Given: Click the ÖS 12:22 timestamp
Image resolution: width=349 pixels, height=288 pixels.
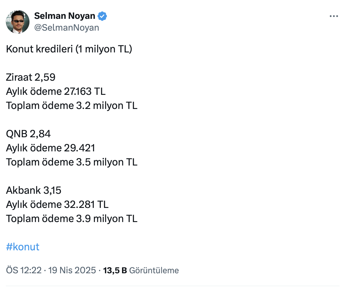Looking at the screenshot, I should pyautogui.click(x=24, y=270).
